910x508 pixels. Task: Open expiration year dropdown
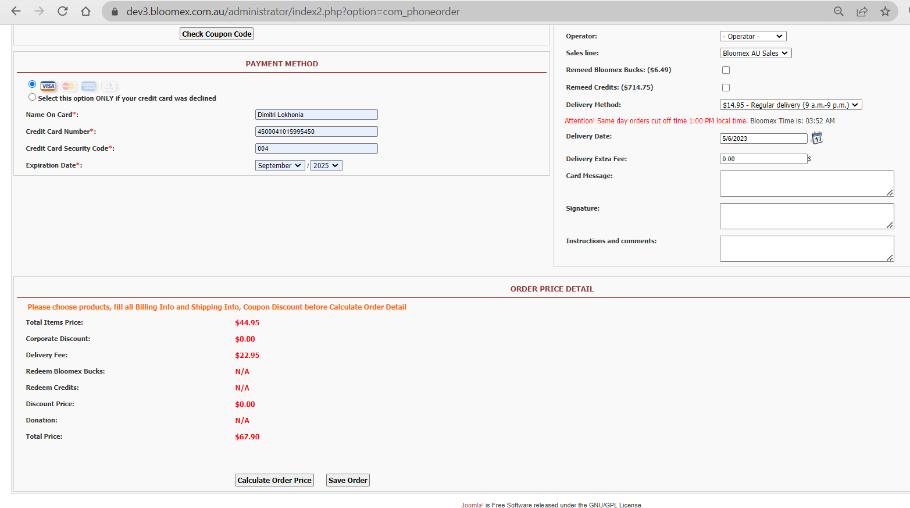pyautogui.click(x=326, y=165)
